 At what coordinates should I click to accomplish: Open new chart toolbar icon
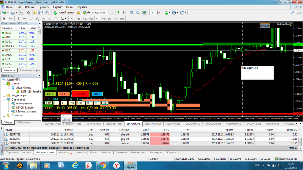click(4, 13)
